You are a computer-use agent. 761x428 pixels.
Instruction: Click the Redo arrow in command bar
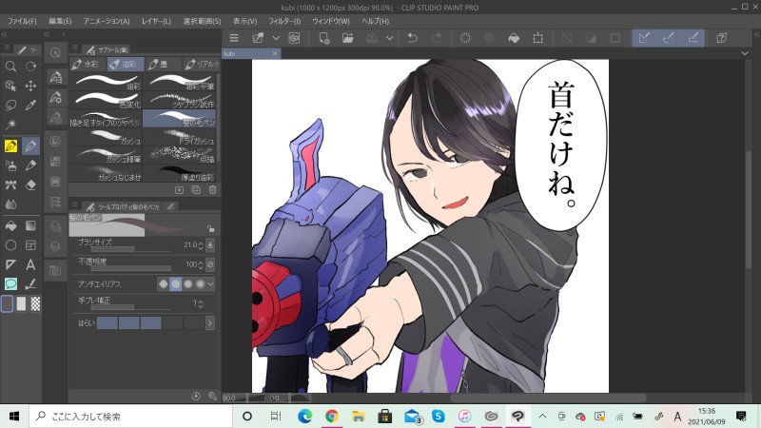437,38
